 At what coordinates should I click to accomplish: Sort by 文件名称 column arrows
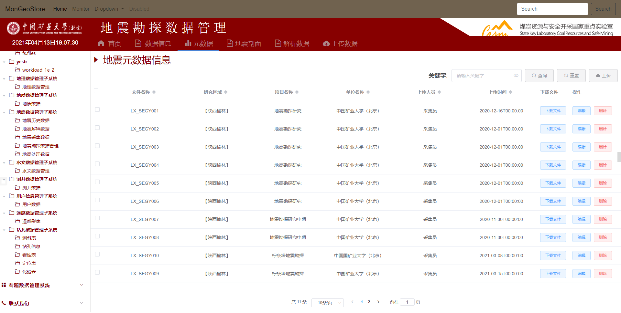[x=154, y=92]
